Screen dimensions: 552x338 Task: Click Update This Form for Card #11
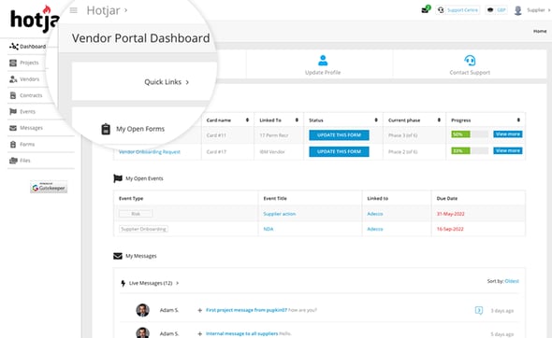tap(339, 135)
